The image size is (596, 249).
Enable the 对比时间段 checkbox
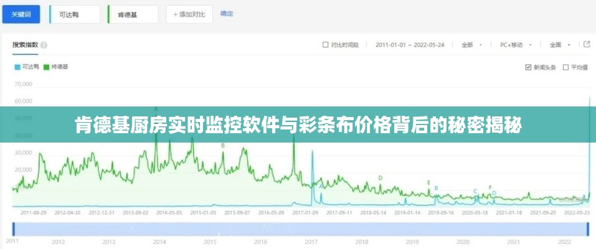click(325, 45)
